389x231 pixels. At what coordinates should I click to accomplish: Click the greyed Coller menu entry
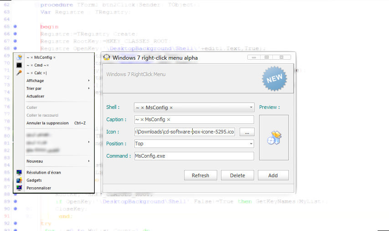(x=32, y=108)
